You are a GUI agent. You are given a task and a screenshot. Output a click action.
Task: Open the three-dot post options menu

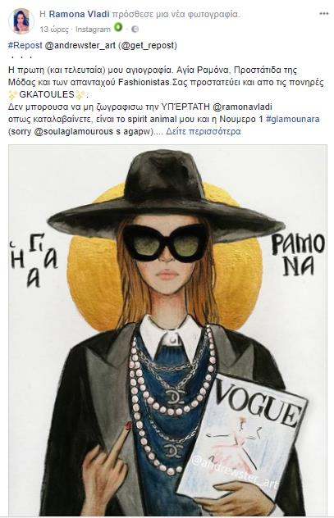coord(324,14)
